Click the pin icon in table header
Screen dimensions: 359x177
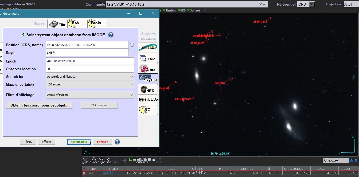coord(85,168)
